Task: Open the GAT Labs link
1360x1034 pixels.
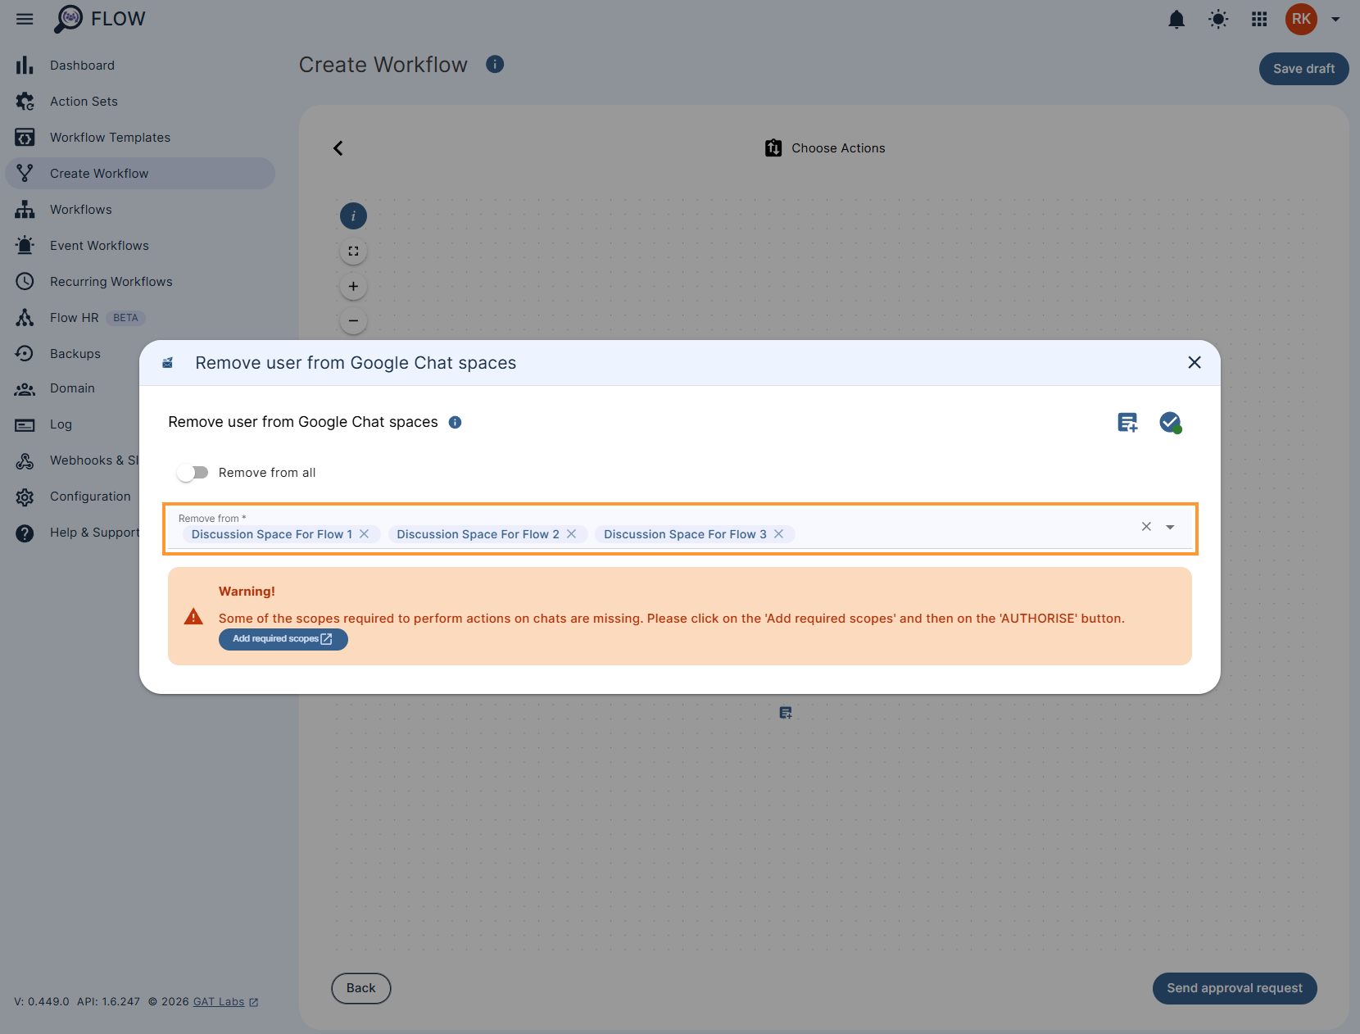Action: point(225,1002)
